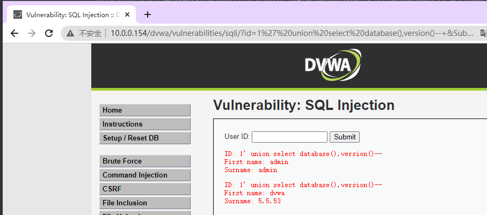Go to the Command Injection page
487x215 pixels.
(145, 175)
